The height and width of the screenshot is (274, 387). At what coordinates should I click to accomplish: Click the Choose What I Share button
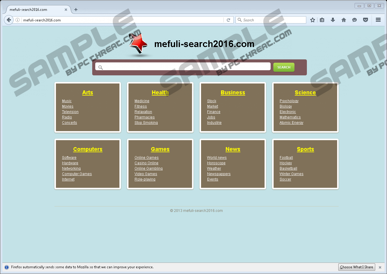point(356,267)
